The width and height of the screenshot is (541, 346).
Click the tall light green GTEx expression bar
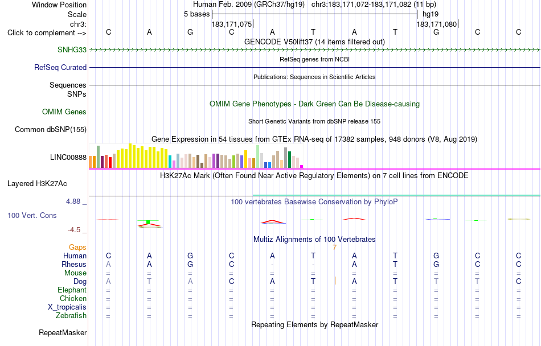tap(257, 156)
